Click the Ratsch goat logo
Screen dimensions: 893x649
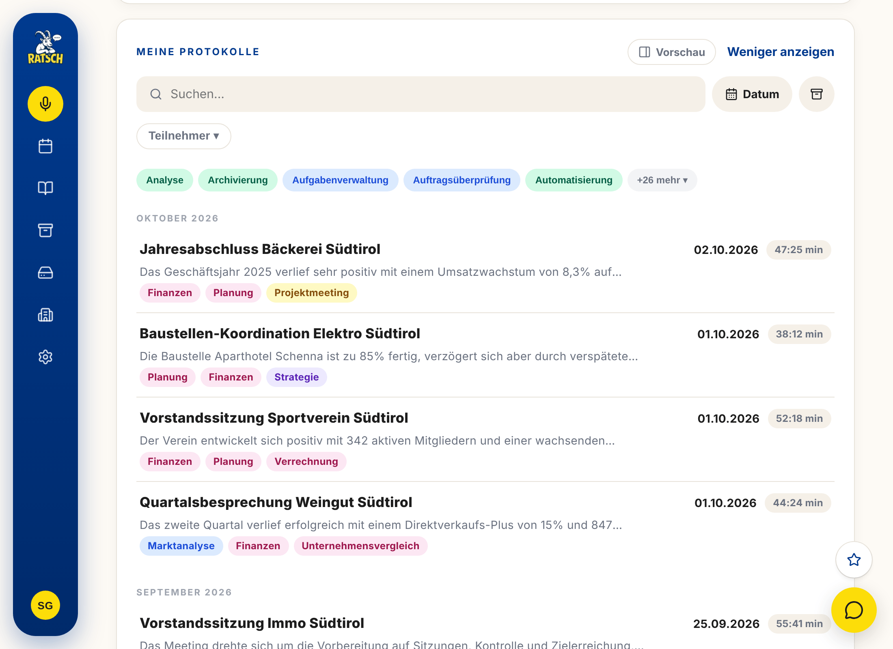(45, 47)
